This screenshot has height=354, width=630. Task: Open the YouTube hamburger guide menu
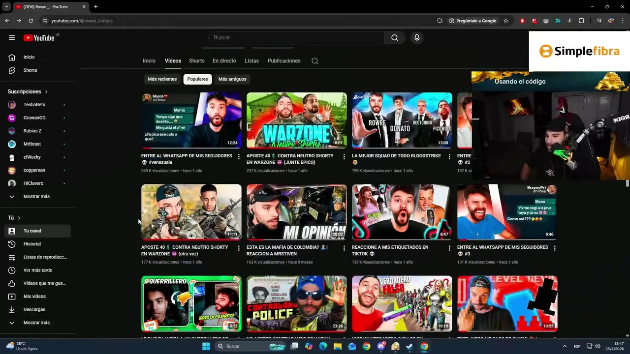tap(12, 38)
